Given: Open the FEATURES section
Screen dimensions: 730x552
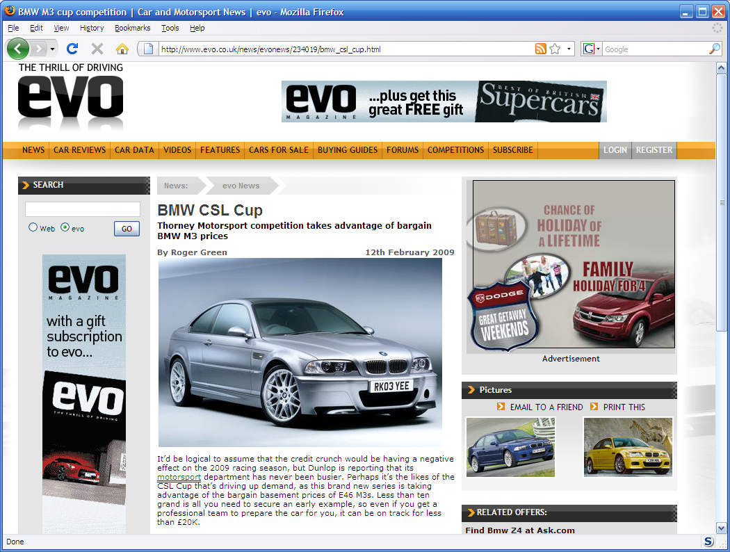Looking at the screenshot, I should pos(220,150).
